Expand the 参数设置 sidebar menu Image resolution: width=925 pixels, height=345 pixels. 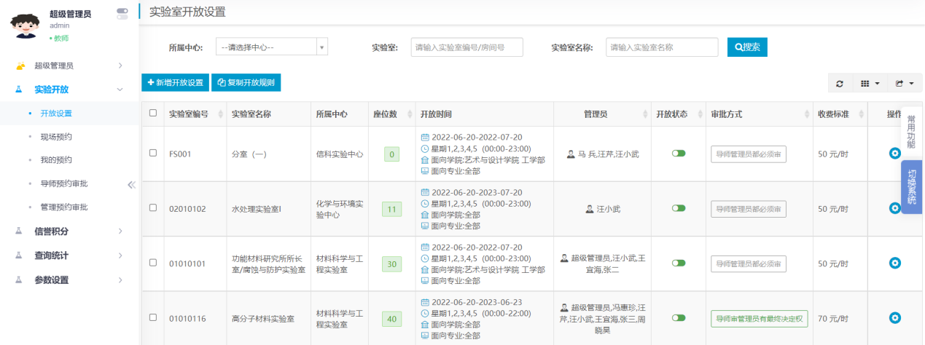[69, 280]
